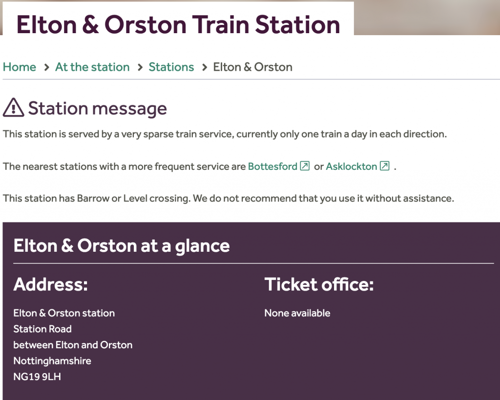Click the external-link icon beside Asklockton
Image resolution: width=500 pixels, height=400 pixels.
coord(385,166)
